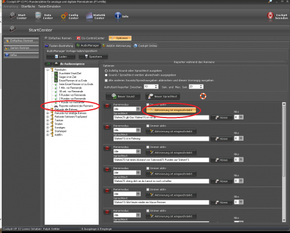Click the Laden button
Screen dimensions: 290x233
[x=61, y=57]
